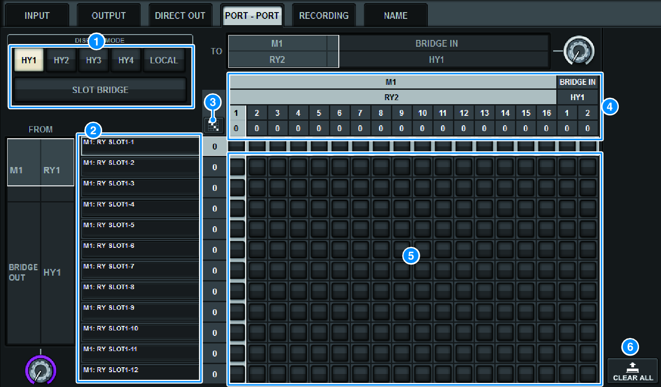Select BRIDGE OUT HY1 source
This screenshot has width=661, height=387.
point(40,272)
